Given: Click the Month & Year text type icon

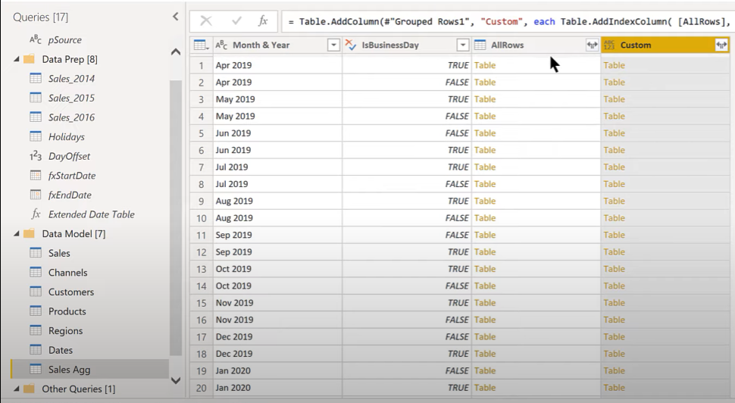Looking at the screenshot, I should pos(221,45).
